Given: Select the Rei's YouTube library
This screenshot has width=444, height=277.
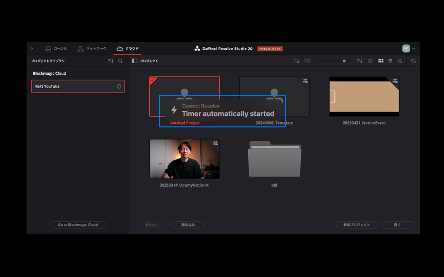Looking at the screenshot, I should 78,86.
